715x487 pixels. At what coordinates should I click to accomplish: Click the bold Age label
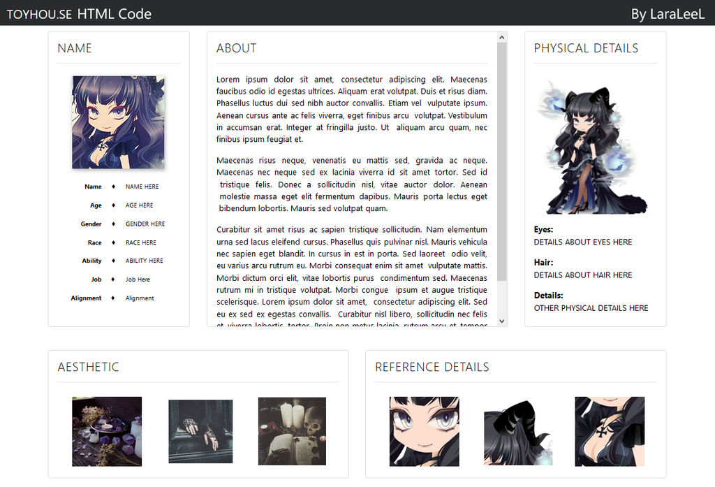point(96,205)
